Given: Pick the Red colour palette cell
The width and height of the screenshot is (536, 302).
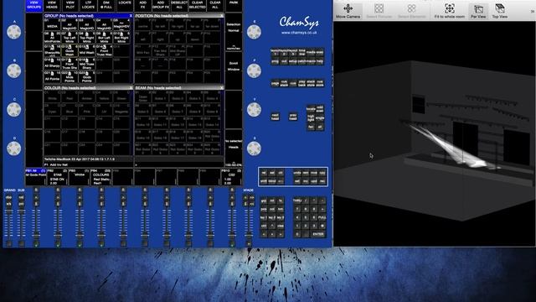Looking at the screenshot, I should click(70, 96).
